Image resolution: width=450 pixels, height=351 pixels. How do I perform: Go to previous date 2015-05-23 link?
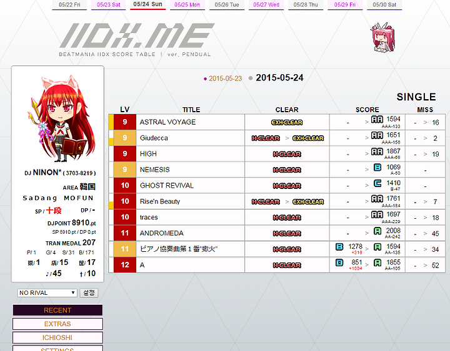(x=225, y=79)
